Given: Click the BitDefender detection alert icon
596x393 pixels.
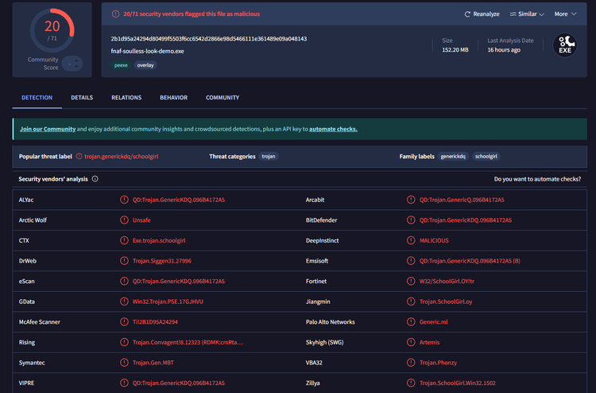Looking at the screenshot, I should coord(411,220).
